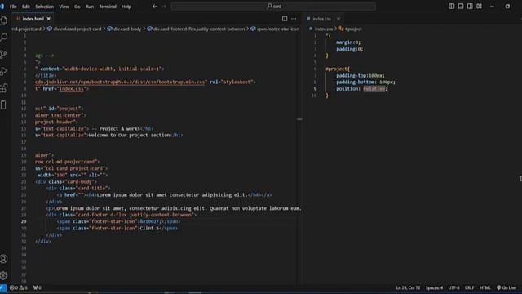Open the View menu
This screenshot has width=522, height=294.
(x=64, y=7)
